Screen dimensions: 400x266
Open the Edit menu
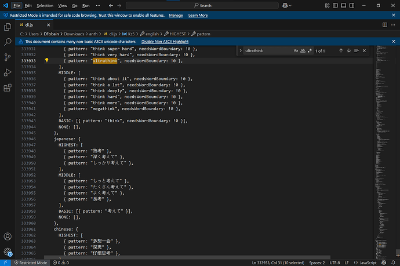pyautogui.click(x=28, y=5)
